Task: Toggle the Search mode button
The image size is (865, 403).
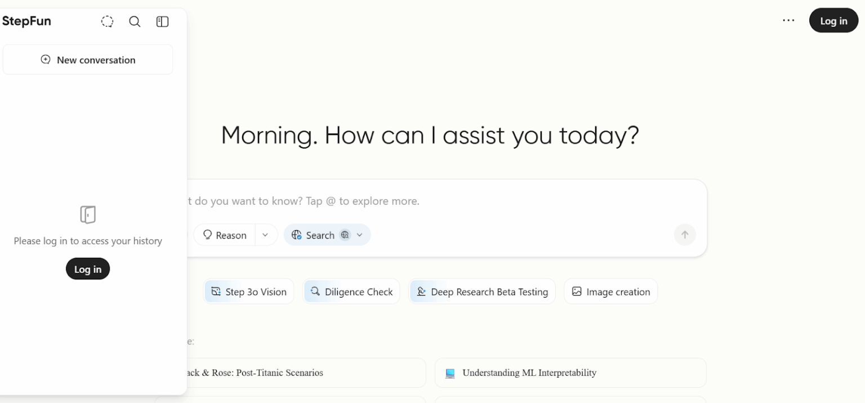Action: pos(320,235)
